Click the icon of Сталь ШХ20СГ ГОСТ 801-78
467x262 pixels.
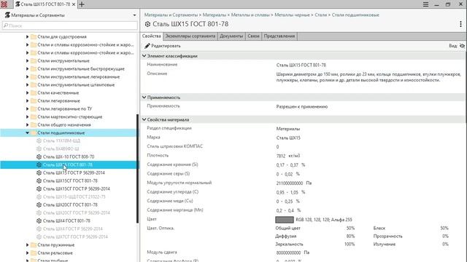tap(39, 205)
